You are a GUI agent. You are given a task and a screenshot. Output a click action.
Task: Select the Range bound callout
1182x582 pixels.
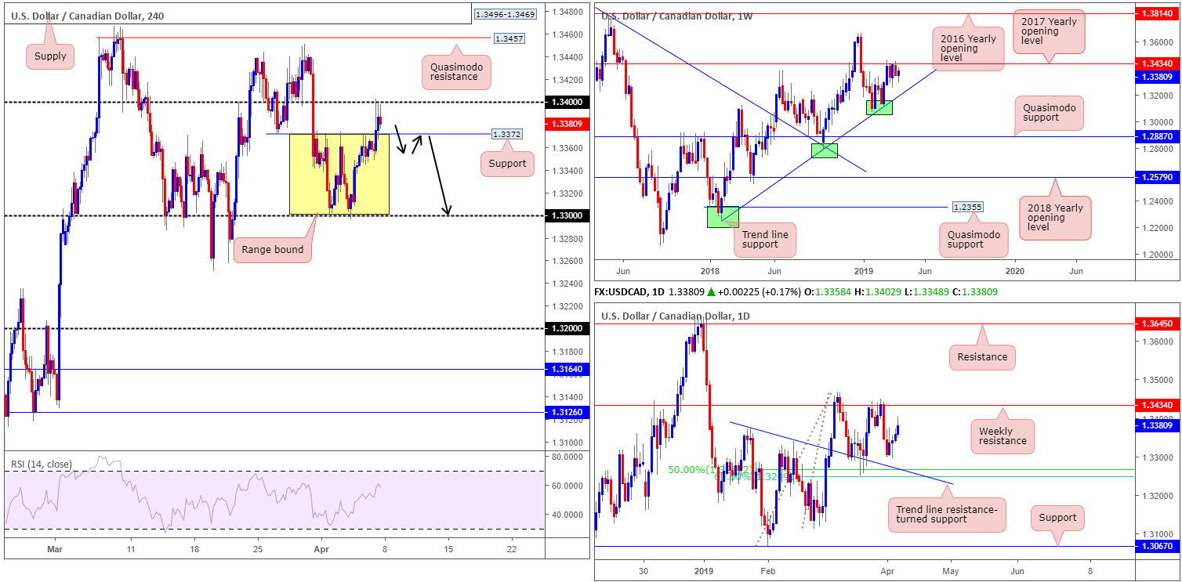pos(273,248)
